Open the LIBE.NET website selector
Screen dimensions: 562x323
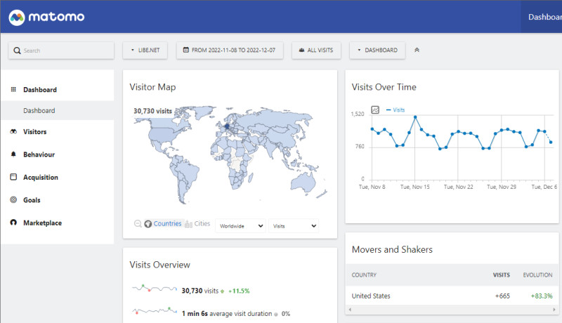(x=145, y=51)
